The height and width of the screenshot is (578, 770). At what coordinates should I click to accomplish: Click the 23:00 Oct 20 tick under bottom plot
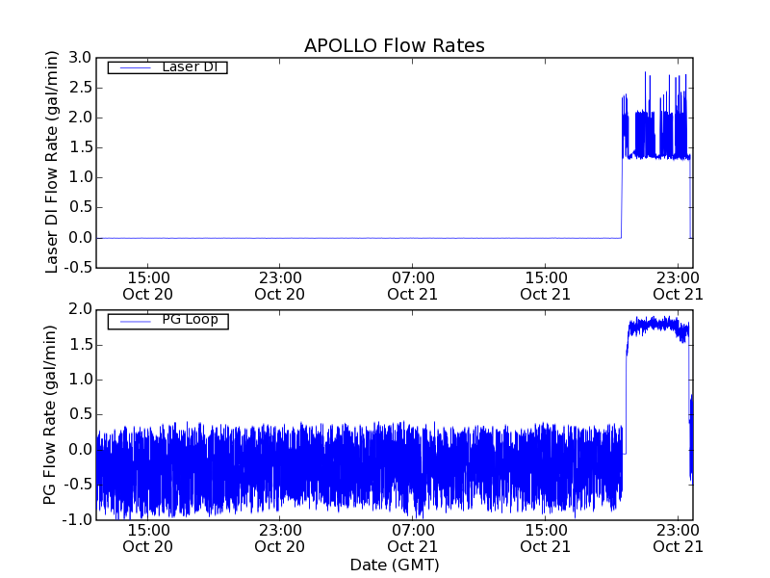(280, 538)
